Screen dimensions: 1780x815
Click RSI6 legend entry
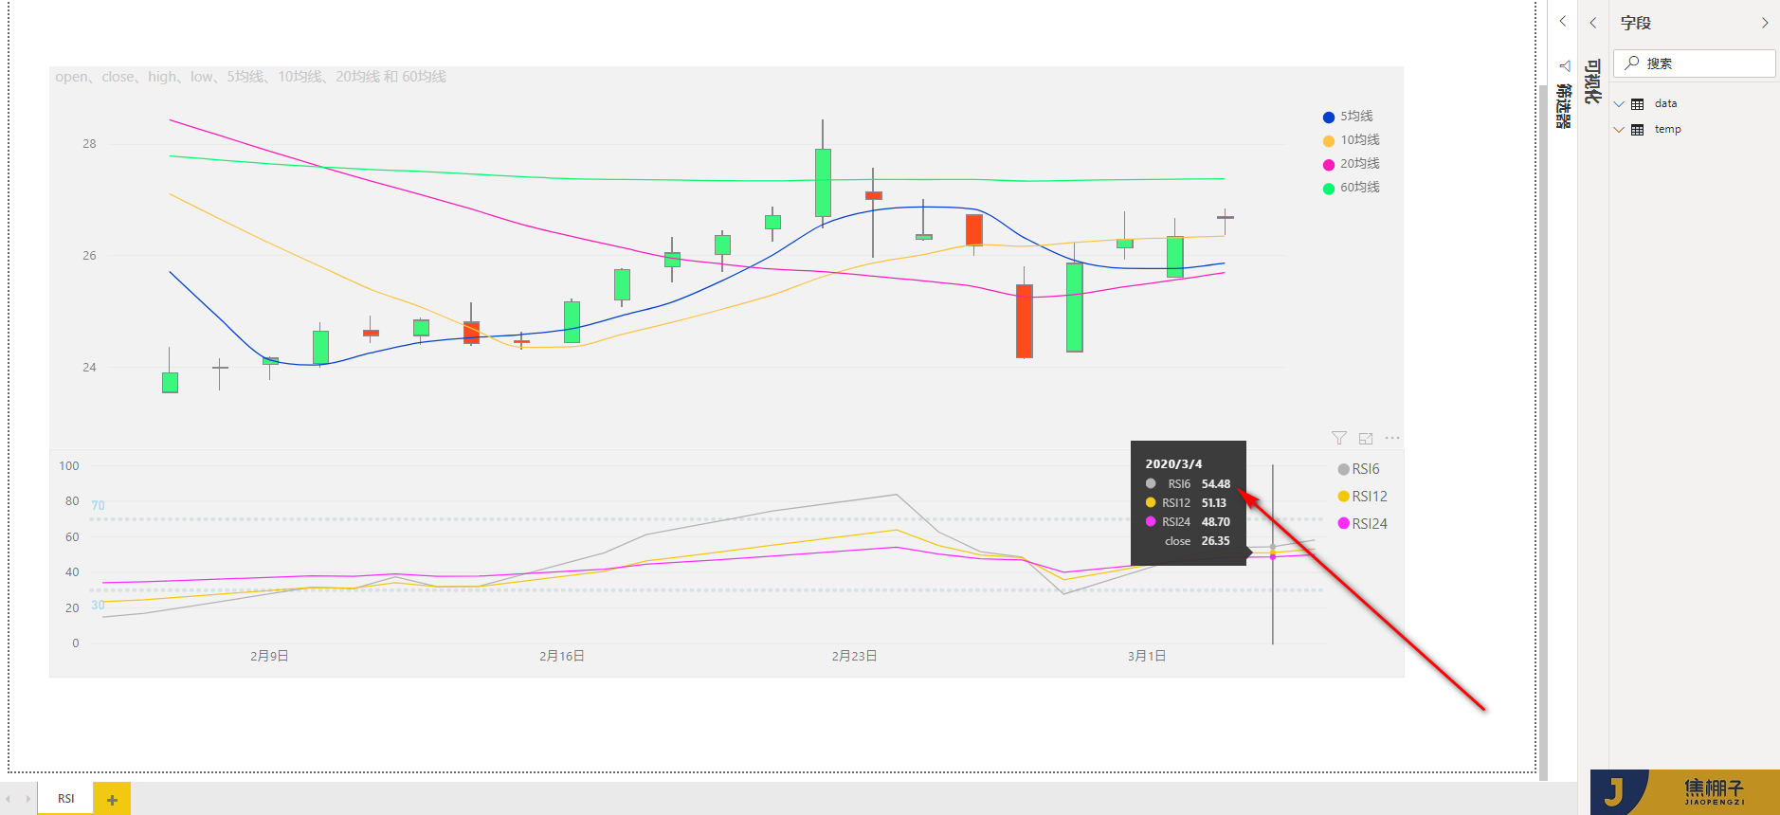[x=1358, y=469]
